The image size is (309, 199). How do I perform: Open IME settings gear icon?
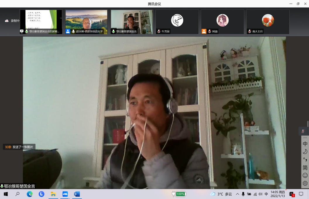click(x=305, y=183)
